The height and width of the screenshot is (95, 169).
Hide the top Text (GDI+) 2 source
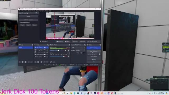[x=45, y=47]
